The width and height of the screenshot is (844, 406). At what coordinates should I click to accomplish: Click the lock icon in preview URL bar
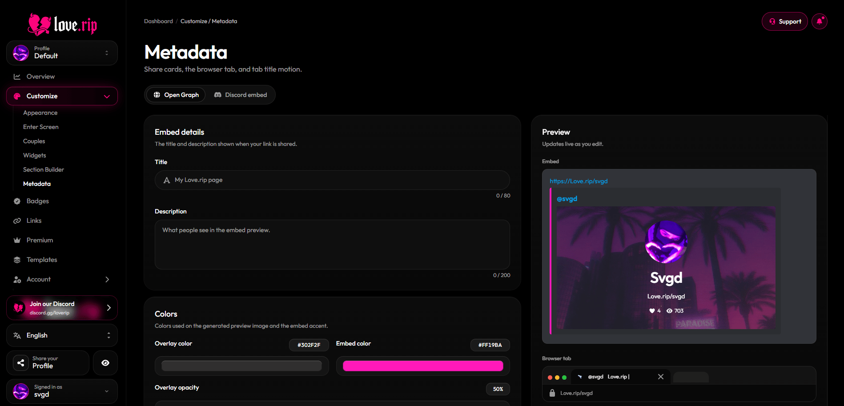coord(552,393)
